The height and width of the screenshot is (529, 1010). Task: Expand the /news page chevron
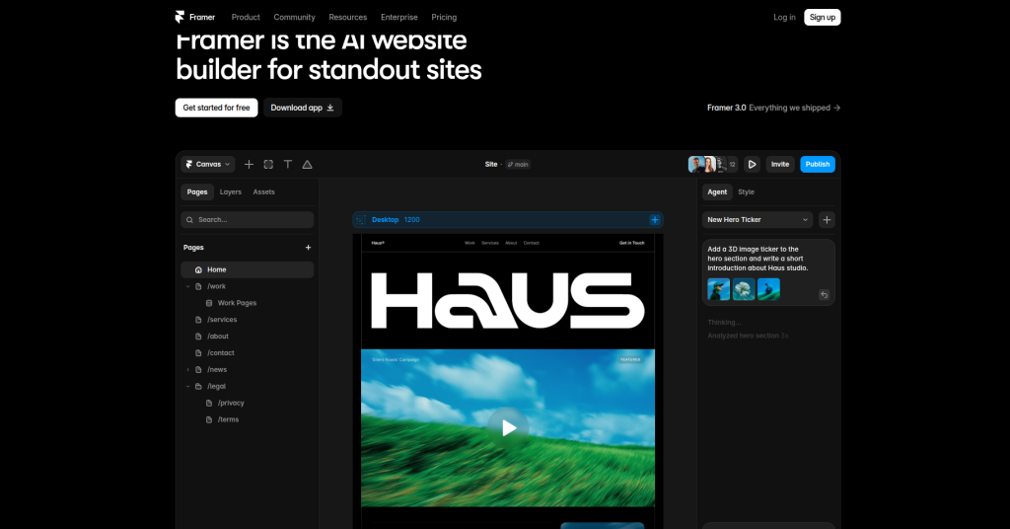click(188, 370)
